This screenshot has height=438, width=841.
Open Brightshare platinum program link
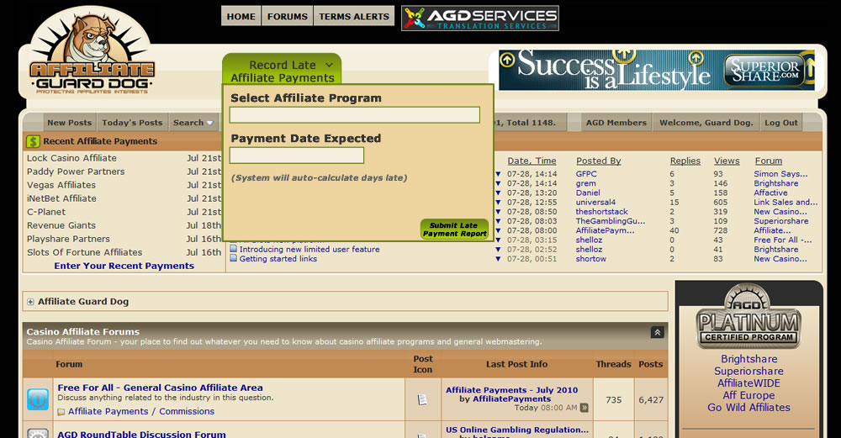[x=748, y=359]
